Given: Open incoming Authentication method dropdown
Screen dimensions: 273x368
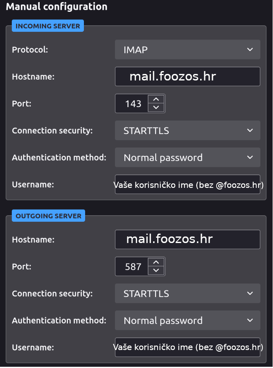Looking at the screenshot, I should click(187, 157).
